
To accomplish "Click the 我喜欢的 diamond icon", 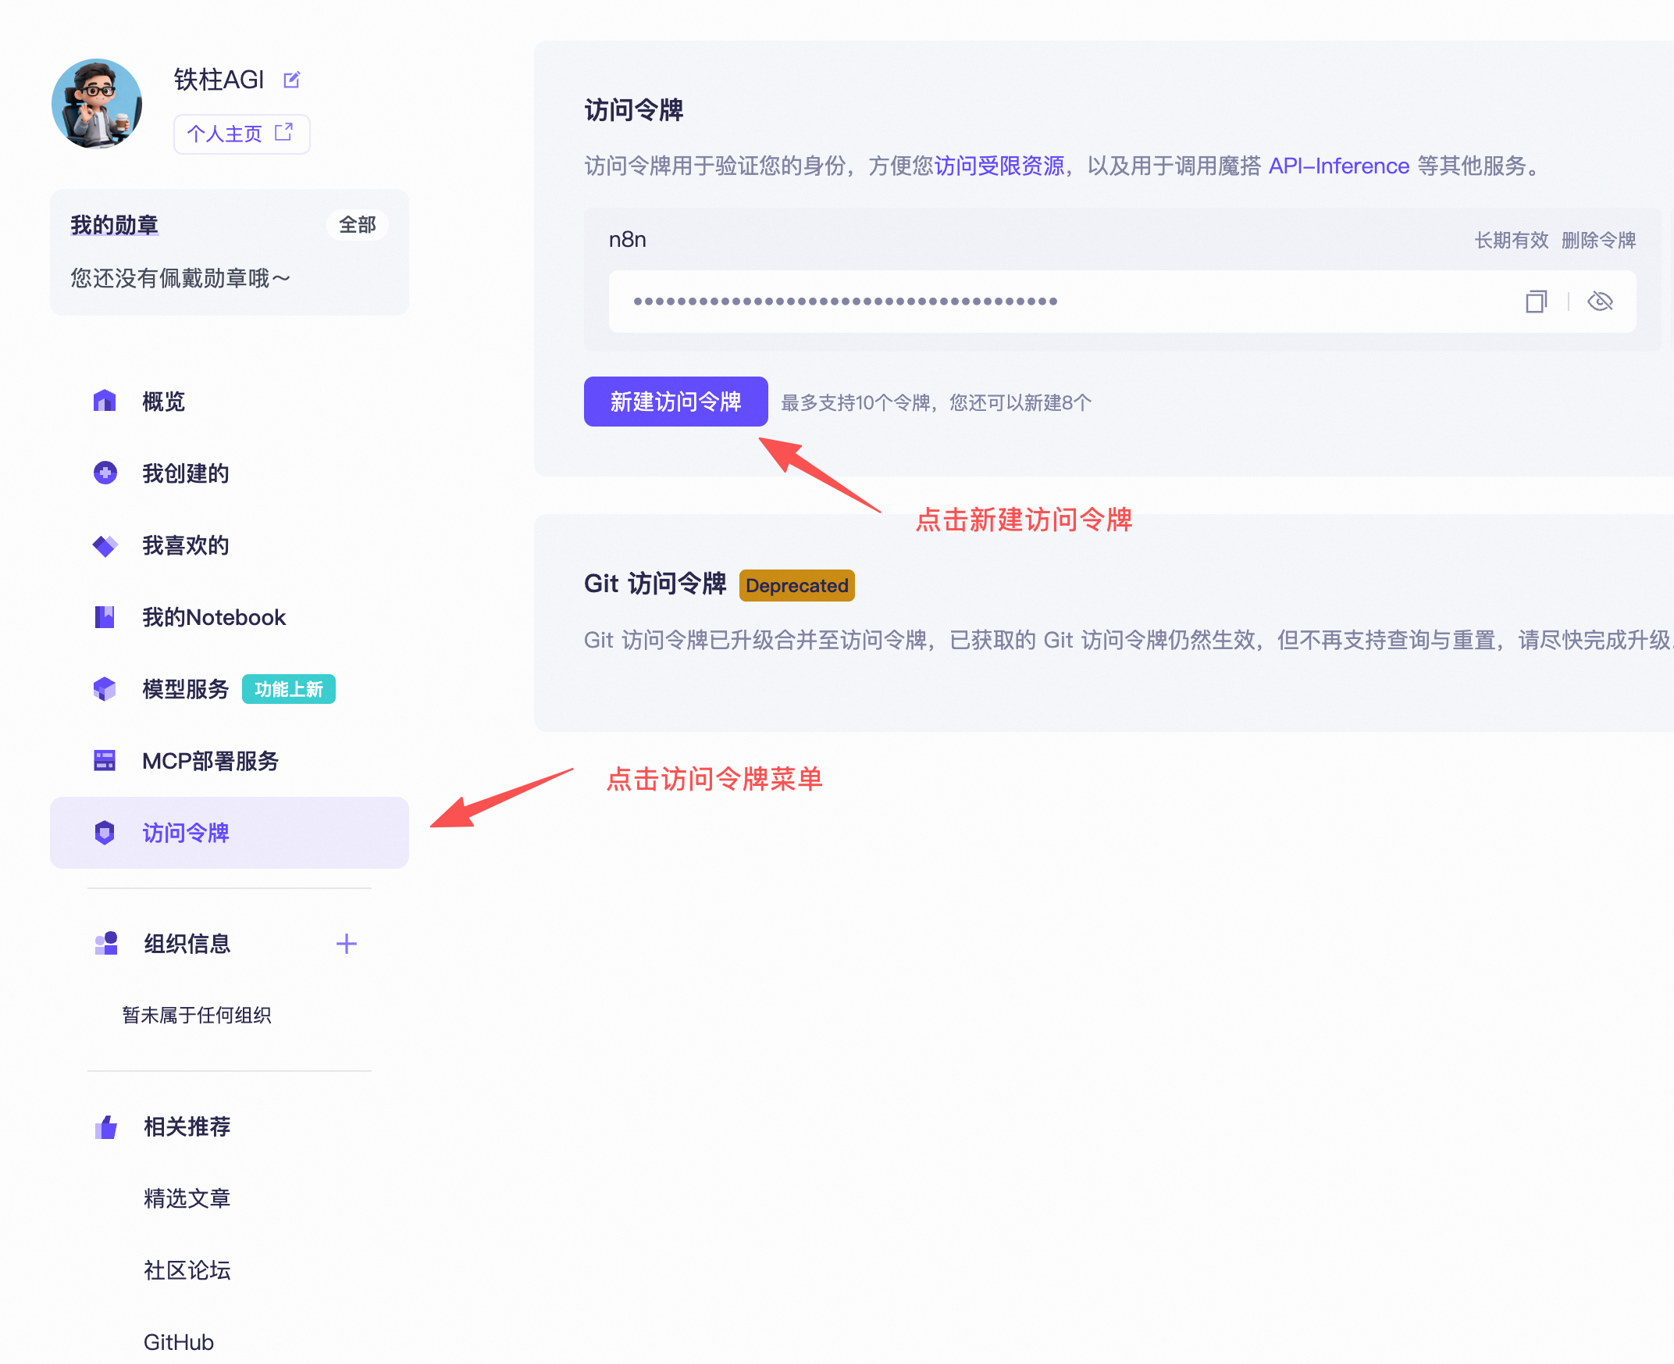I will [x=105, y=545].
